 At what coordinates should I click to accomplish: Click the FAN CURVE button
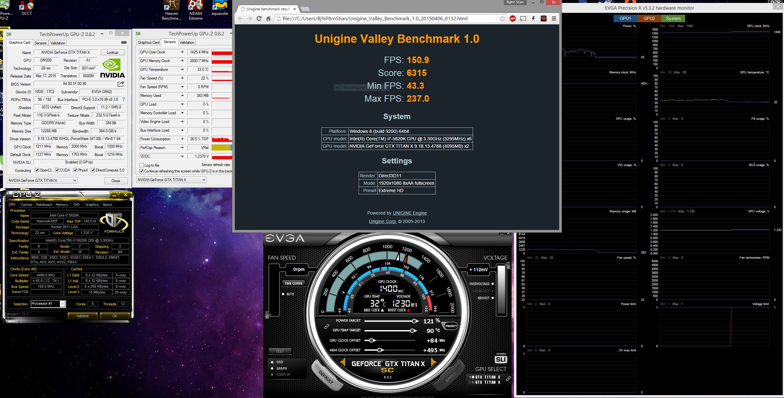tap(293, 283)
